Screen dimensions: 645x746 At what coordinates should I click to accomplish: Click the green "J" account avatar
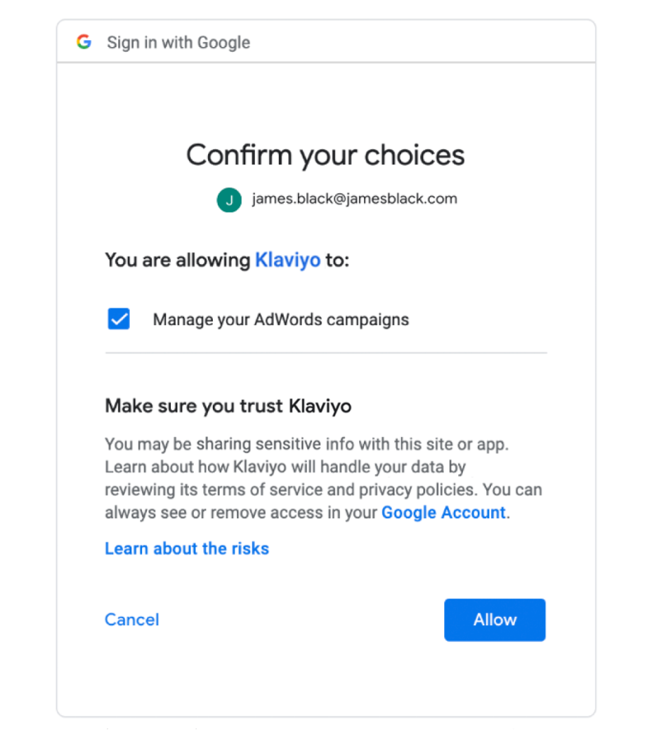point(229,199)
